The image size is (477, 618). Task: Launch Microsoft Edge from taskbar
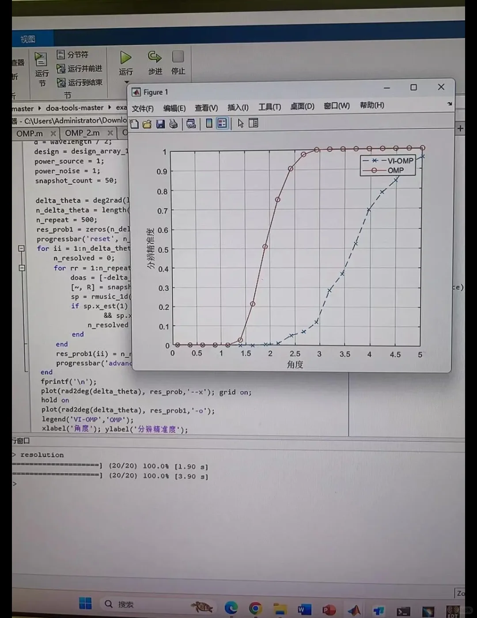(x=231, y=608)
